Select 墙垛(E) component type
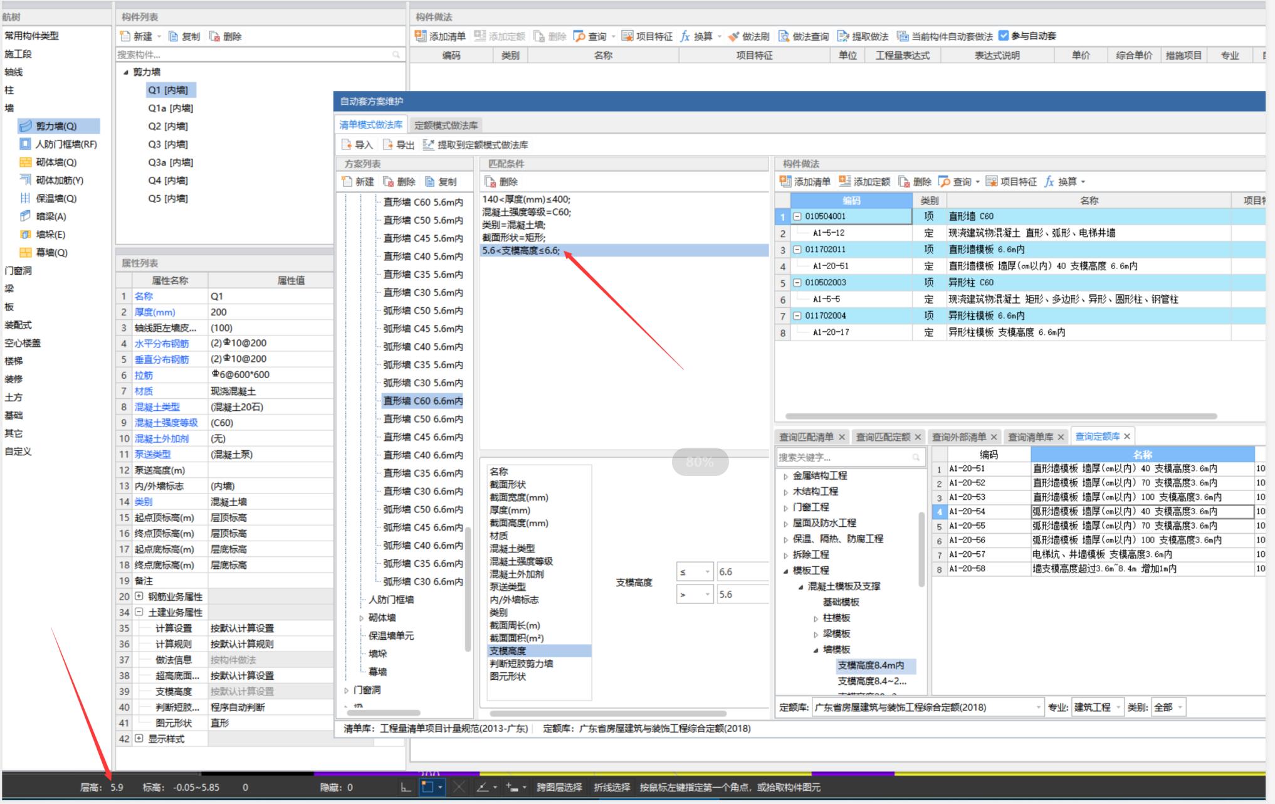 [50, 235]
